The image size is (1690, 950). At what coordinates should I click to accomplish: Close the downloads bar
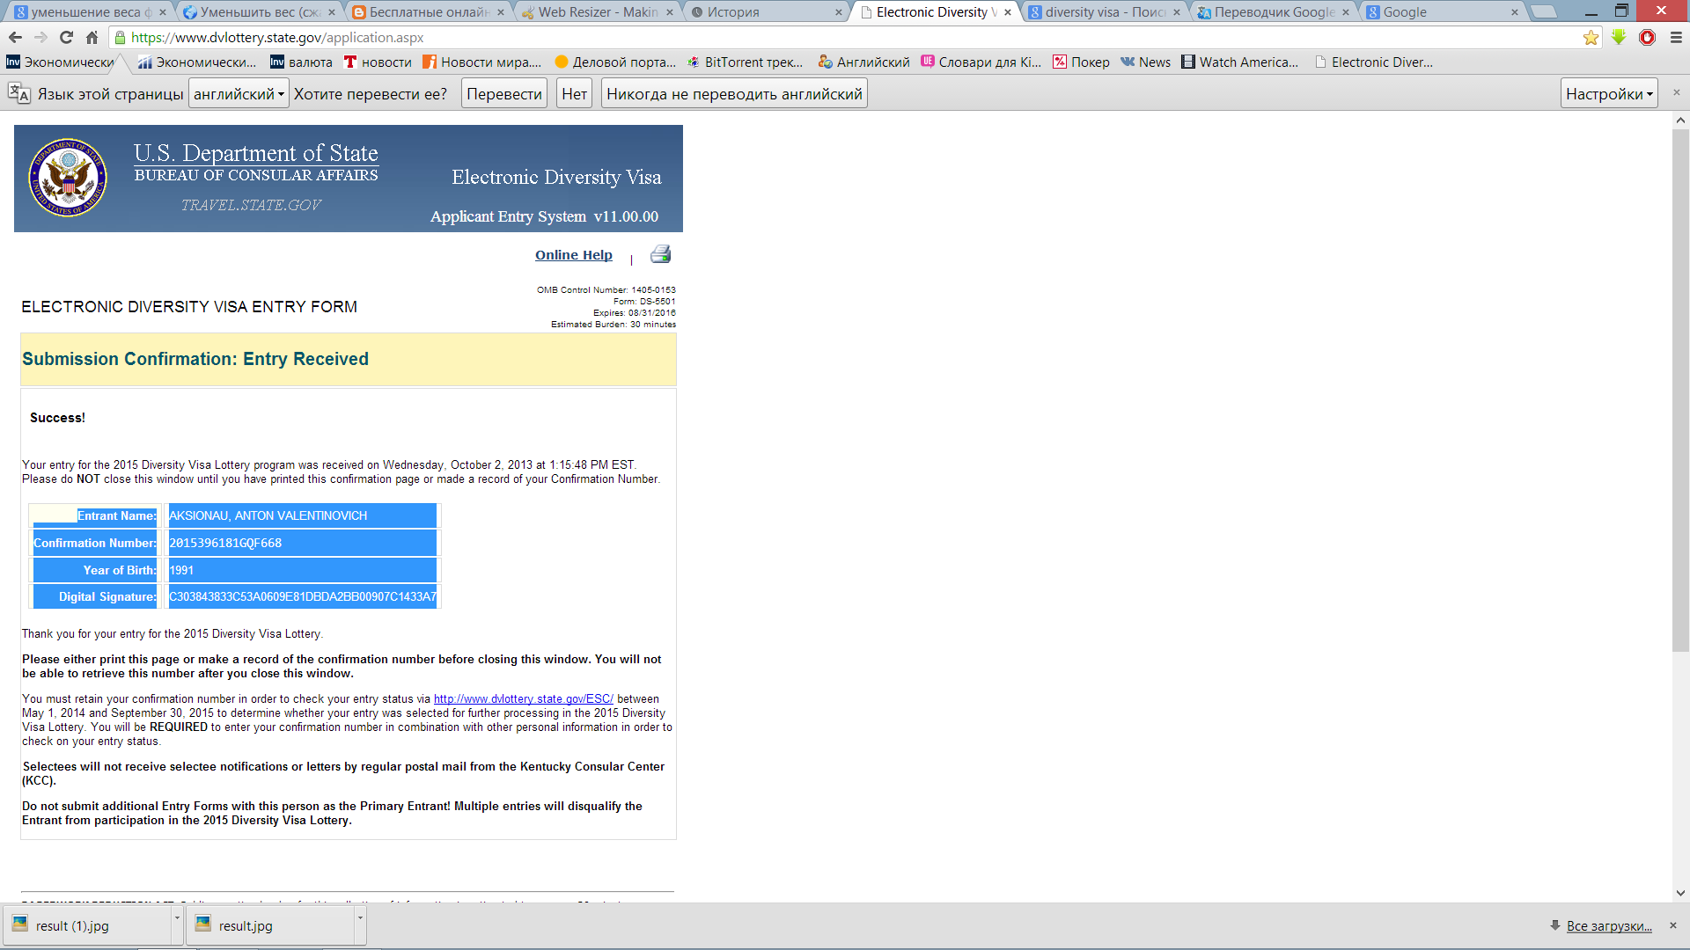point(1673,925)
